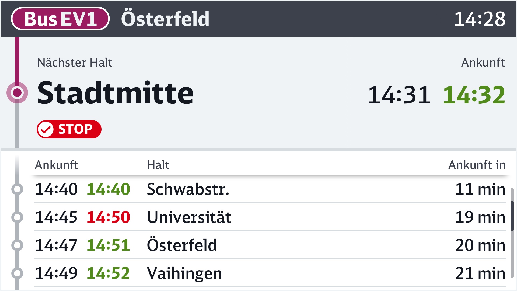Click the Österfeld route stop circle
Screen dimensions: 517x291
click(x=17, y=245)
